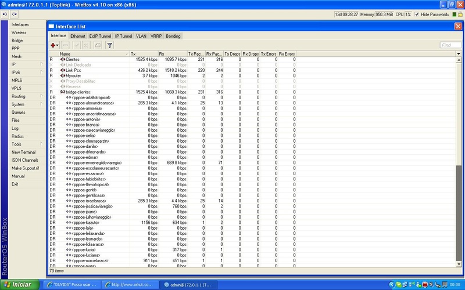Click the scrollbar down arrow in the list

(x=459, y=264)
